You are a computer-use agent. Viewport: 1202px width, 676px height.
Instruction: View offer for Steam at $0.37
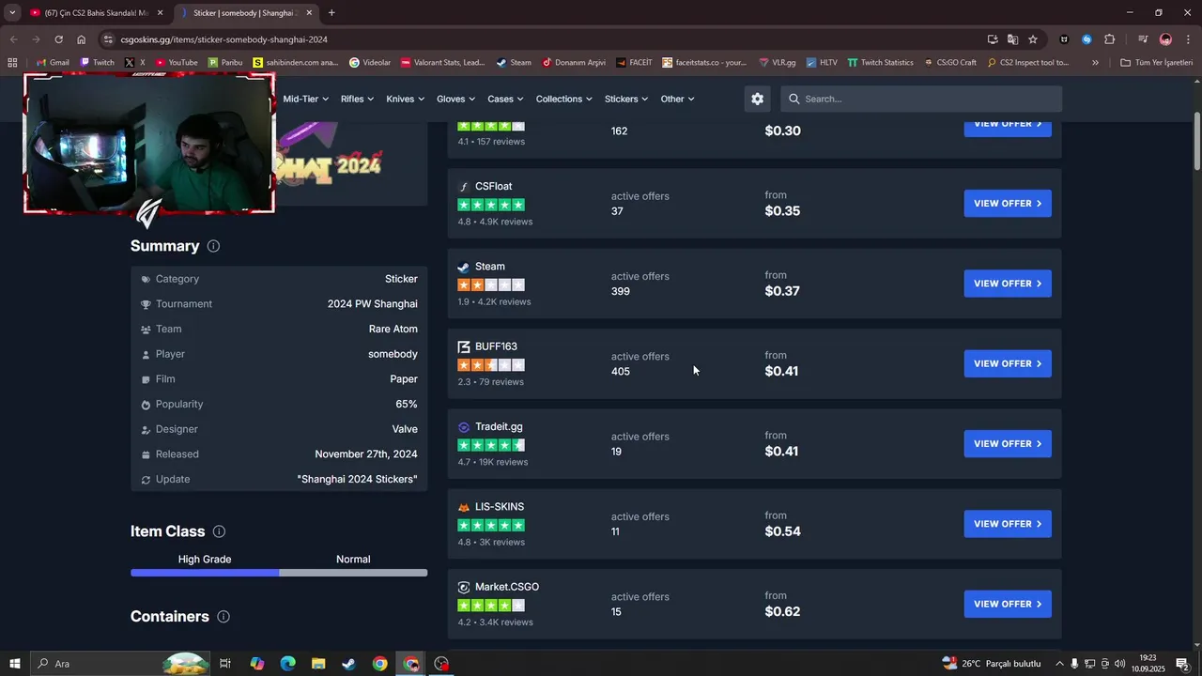pyautogui.click(x=1008, y=284)
